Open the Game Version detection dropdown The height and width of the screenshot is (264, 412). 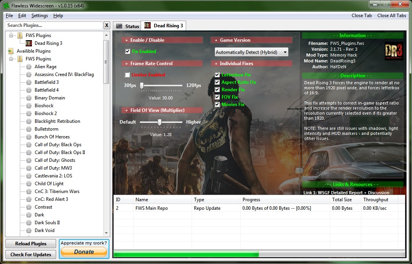[252, 52]
